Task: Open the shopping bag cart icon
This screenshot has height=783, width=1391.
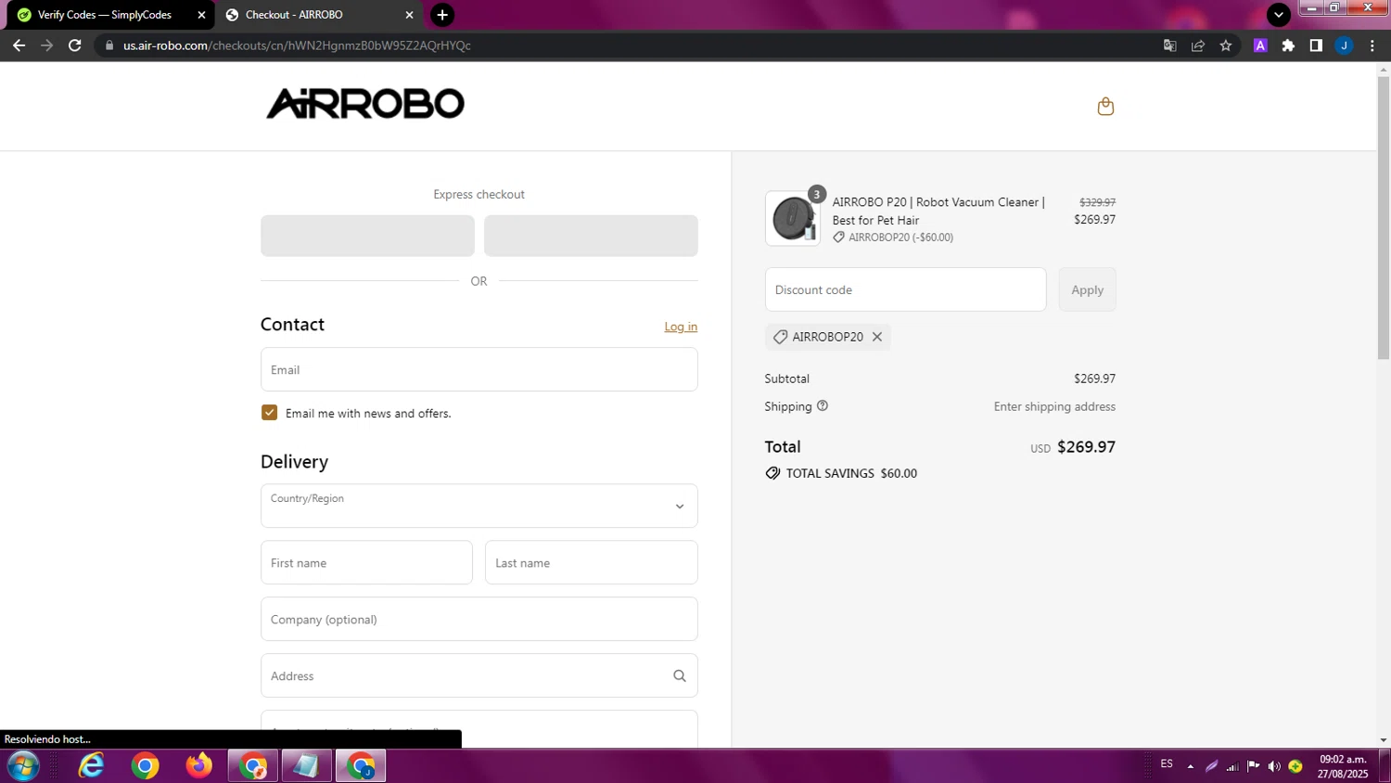Action: (x=1105, y=106)
